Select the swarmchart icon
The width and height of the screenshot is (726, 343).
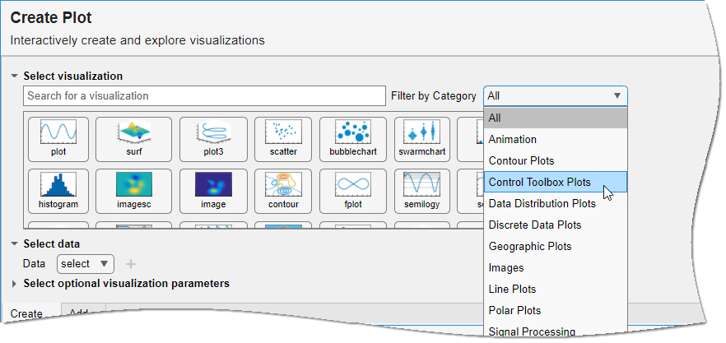(x=421, y=138)
